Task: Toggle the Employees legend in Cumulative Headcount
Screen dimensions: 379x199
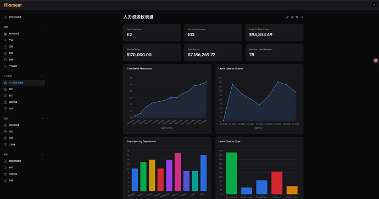Action: [x=168, y=128]
